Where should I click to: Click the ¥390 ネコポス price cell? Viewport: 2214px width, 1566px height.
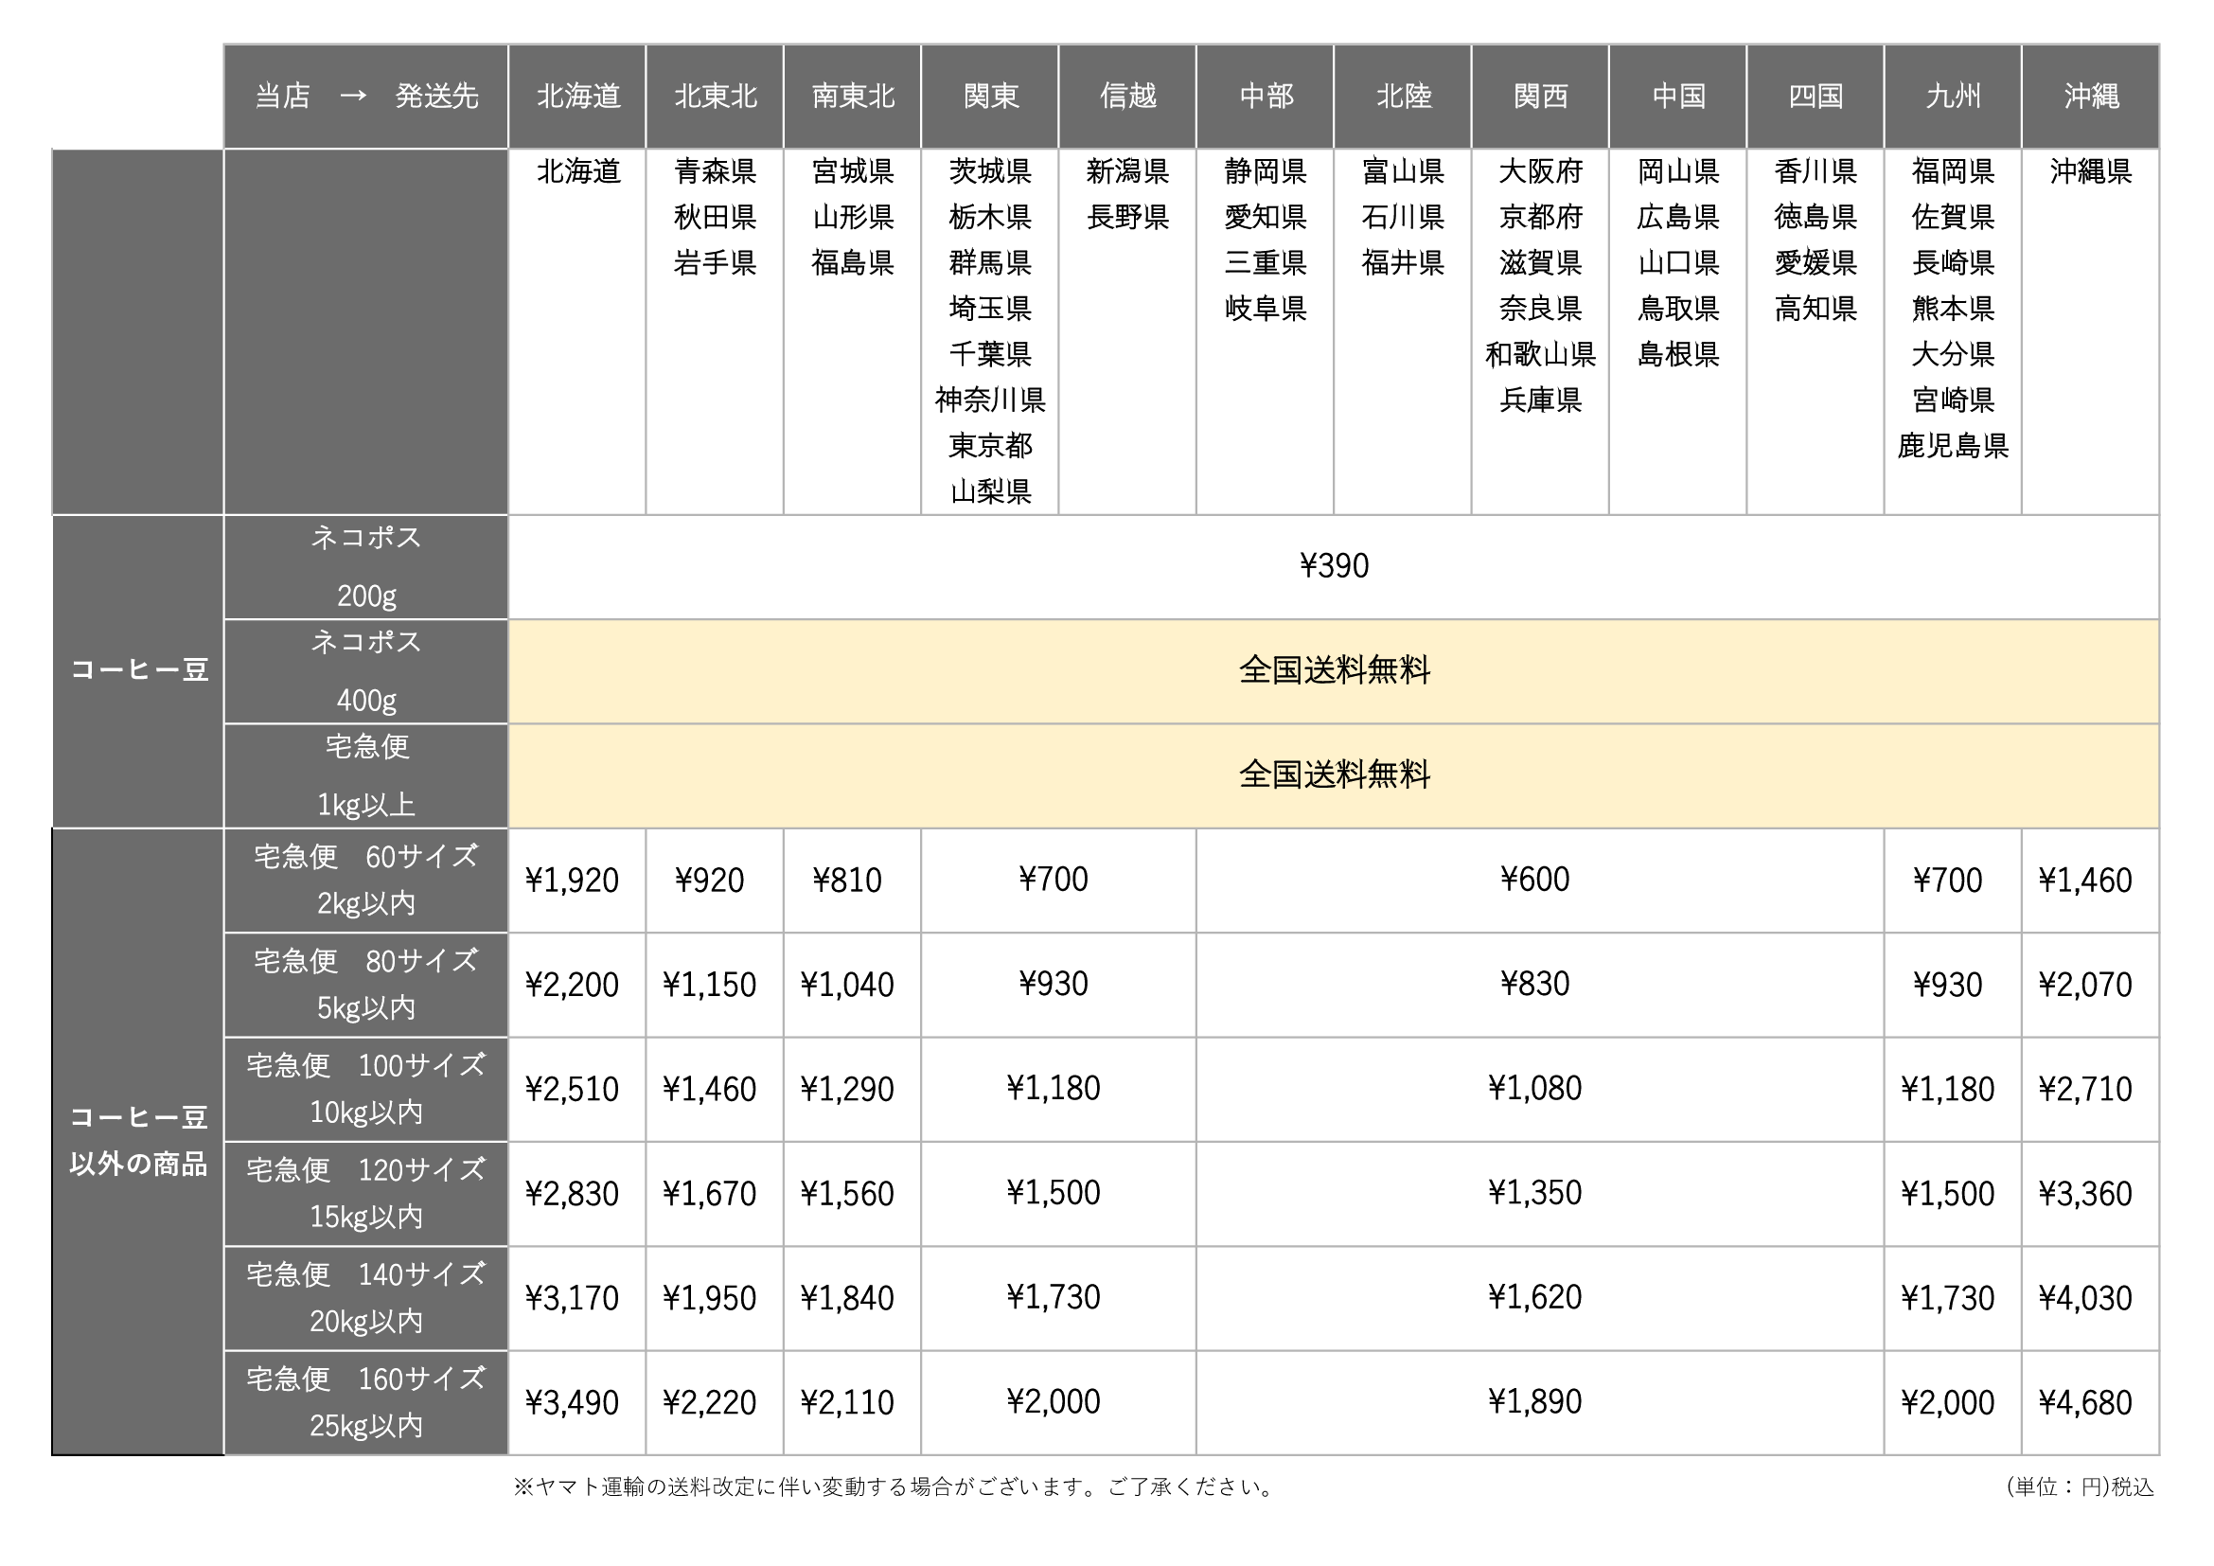click(x=1334, y=566)
